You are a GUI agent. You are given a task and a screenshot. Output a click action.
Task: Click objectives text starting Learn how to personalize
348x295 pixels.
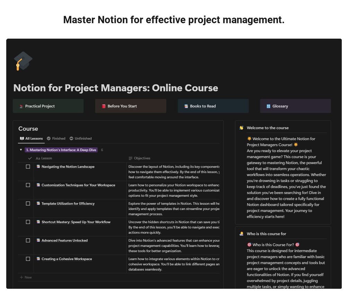point(174,190)
